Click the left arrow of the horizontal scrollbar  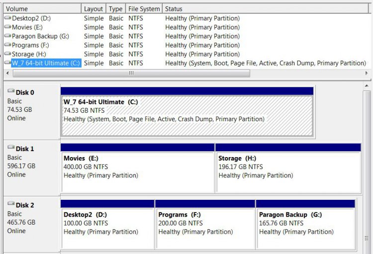click(x=7, y=73)
